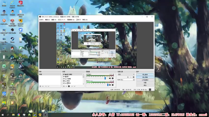This screenshot has width=209, height=117.
Task: Click the sources list scrollbar down arrow
Action: (x=83, y=84)
